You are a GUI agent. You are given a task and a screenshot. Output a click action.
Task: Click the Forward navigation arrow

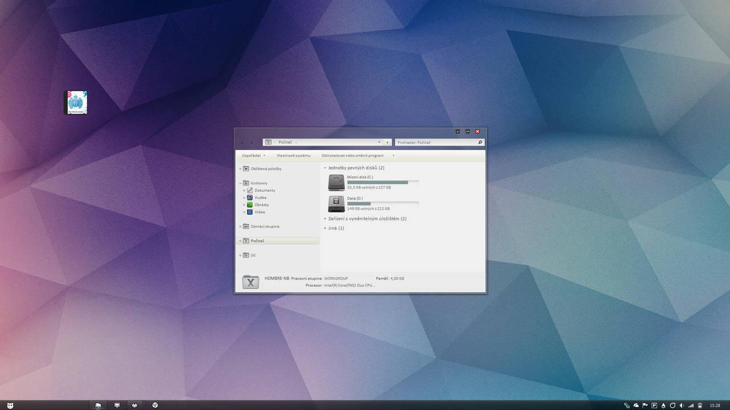click(252, 142)
